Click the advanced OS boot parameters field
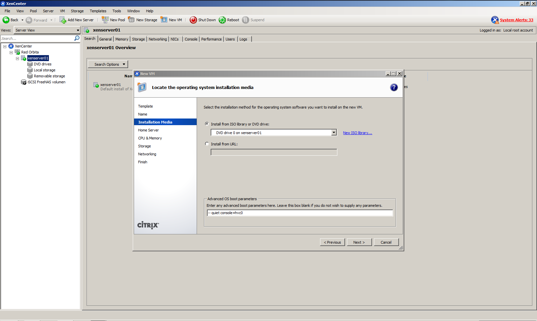Image resolution: width=537 pixels, height=321 pixels. tap(299, 213)
